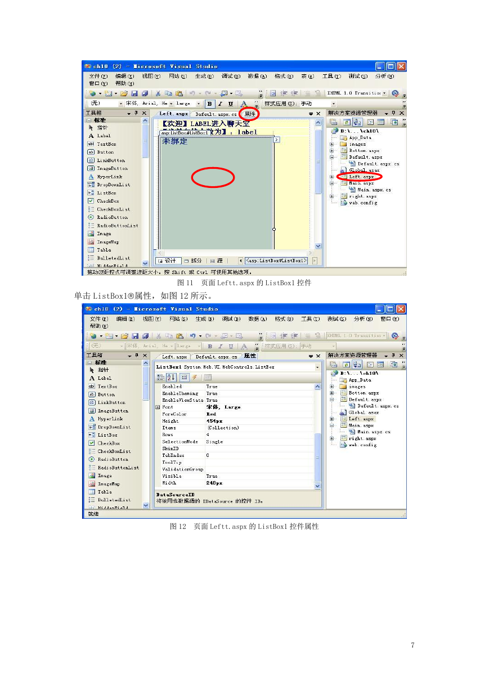Image resolution: width=489 pixels, height=691 pixels.
Task: Click Property Pages icon in lower properties toolbar
Action: (208, 377)
